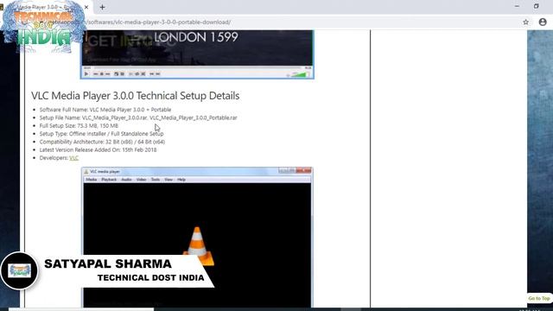Click the Video menu in the VLC screenshot
Screen dimensions: 553x311
pos(141,180)
